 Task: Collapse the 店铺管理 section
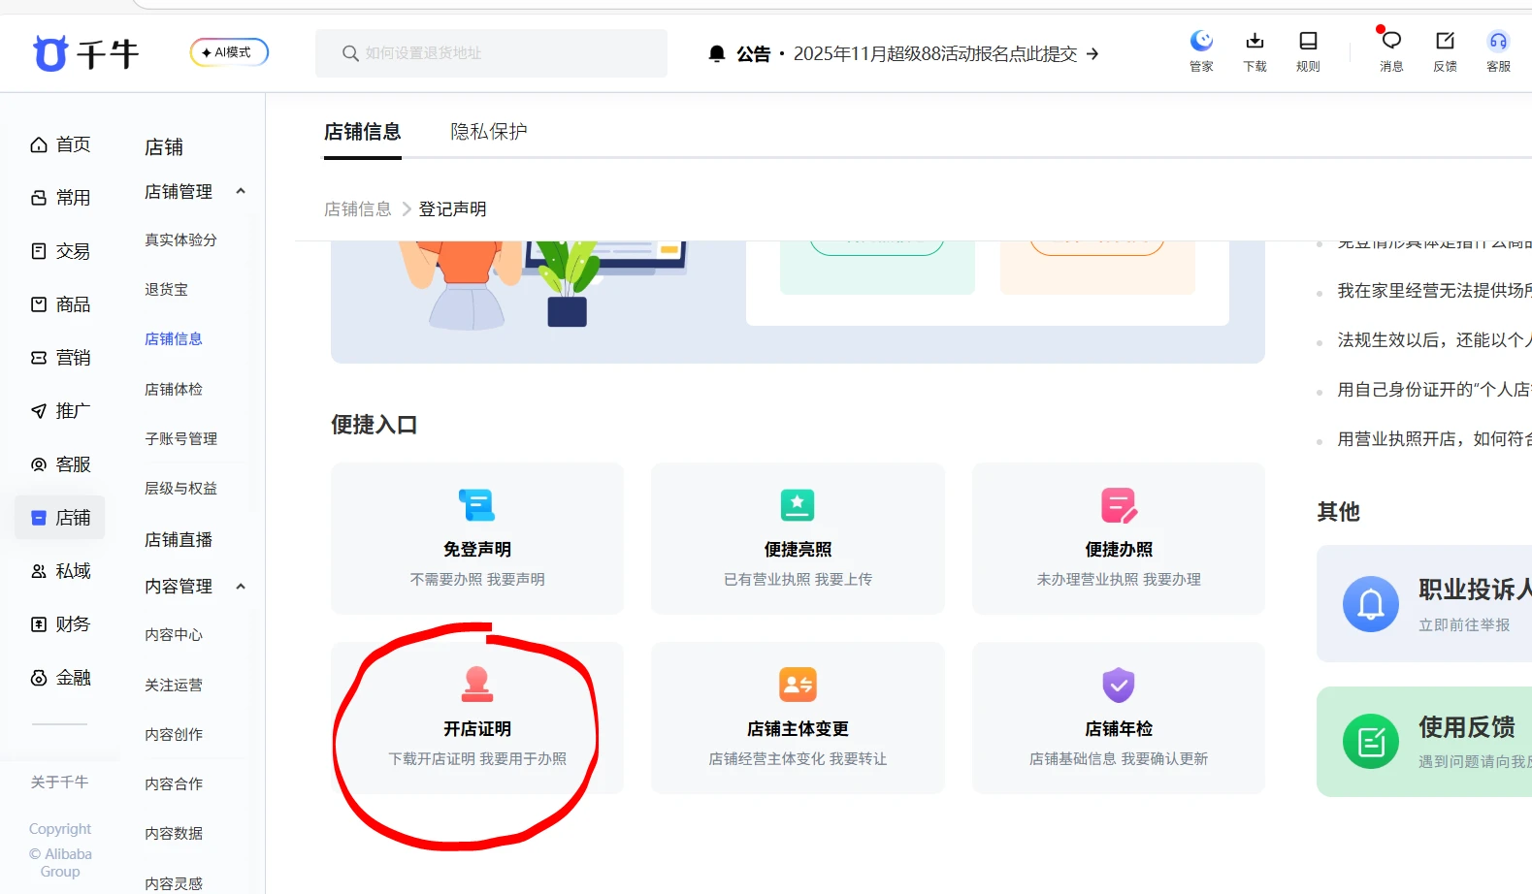(x=241, y=191)
